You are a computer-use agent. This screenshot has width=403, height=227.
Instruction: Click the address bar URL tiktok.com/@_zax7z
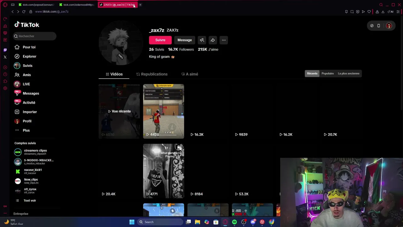(52, 12)
